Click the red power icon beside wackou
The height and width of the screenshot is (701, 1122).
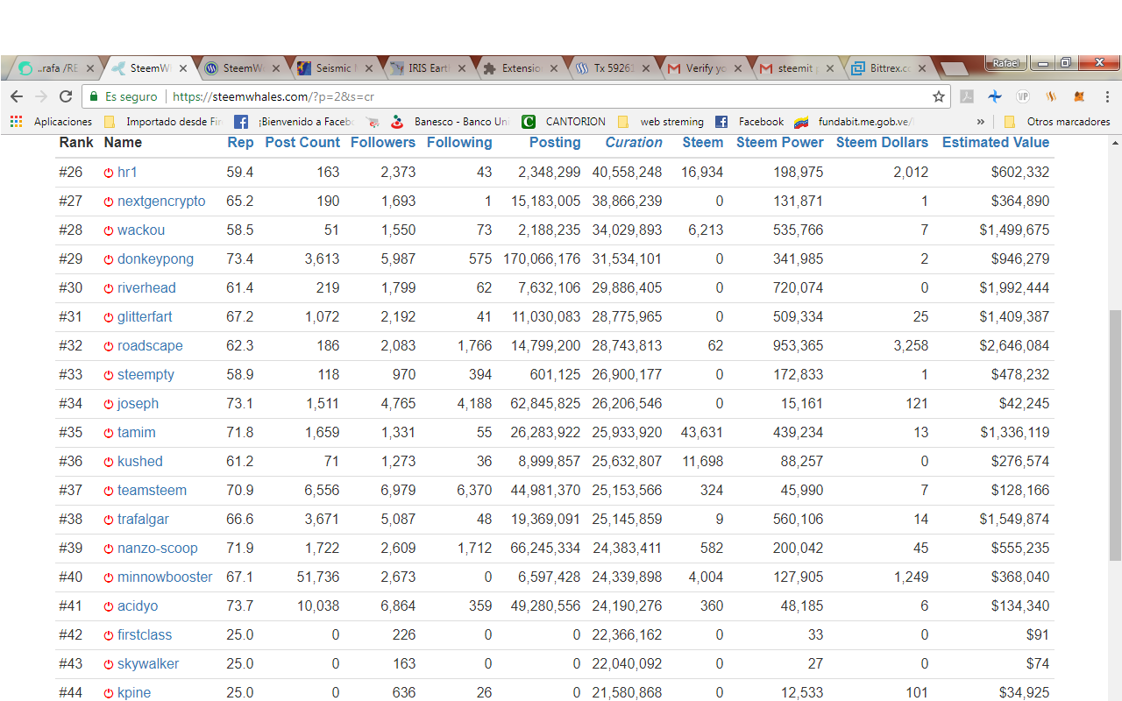pos(109,231)
